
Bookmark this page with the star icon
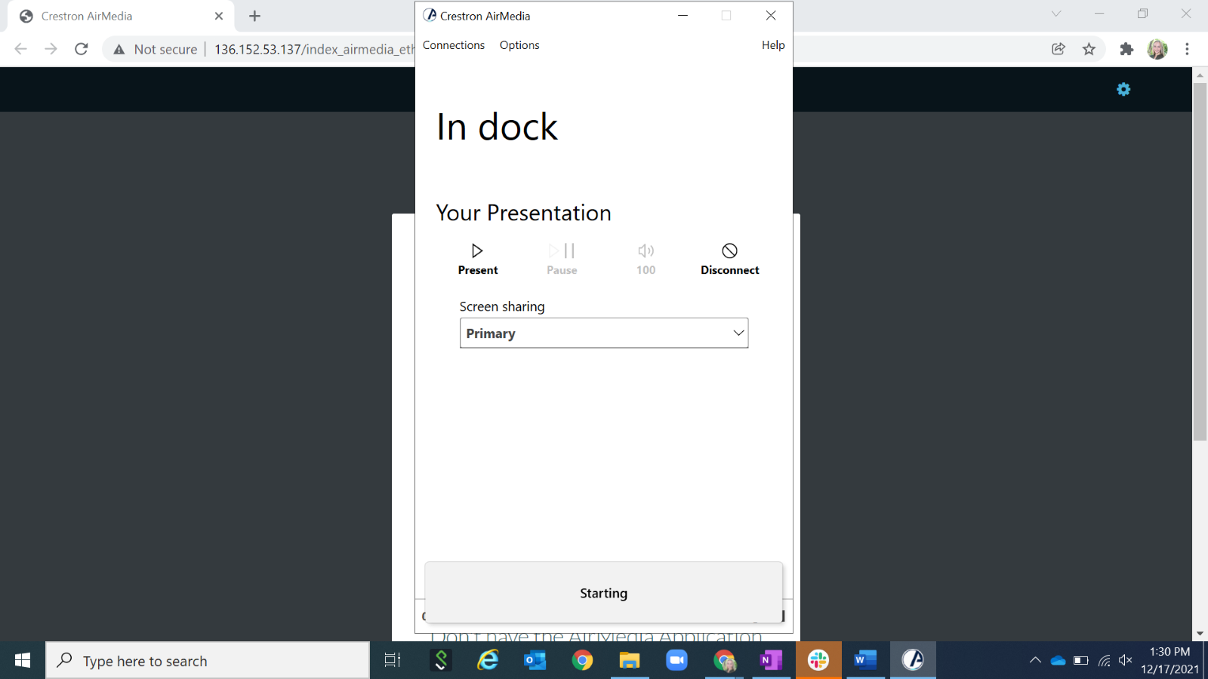[x=1089, y=49]
